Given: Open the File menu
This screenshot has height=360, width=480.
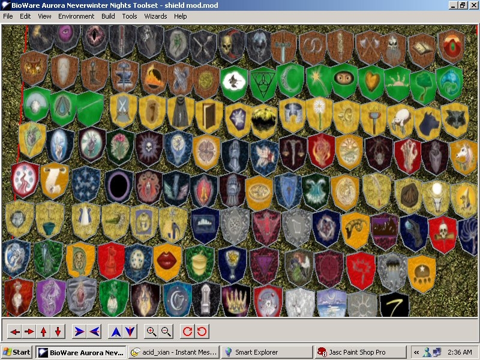Looking at the screenshot, I should (x=8, y=16).
